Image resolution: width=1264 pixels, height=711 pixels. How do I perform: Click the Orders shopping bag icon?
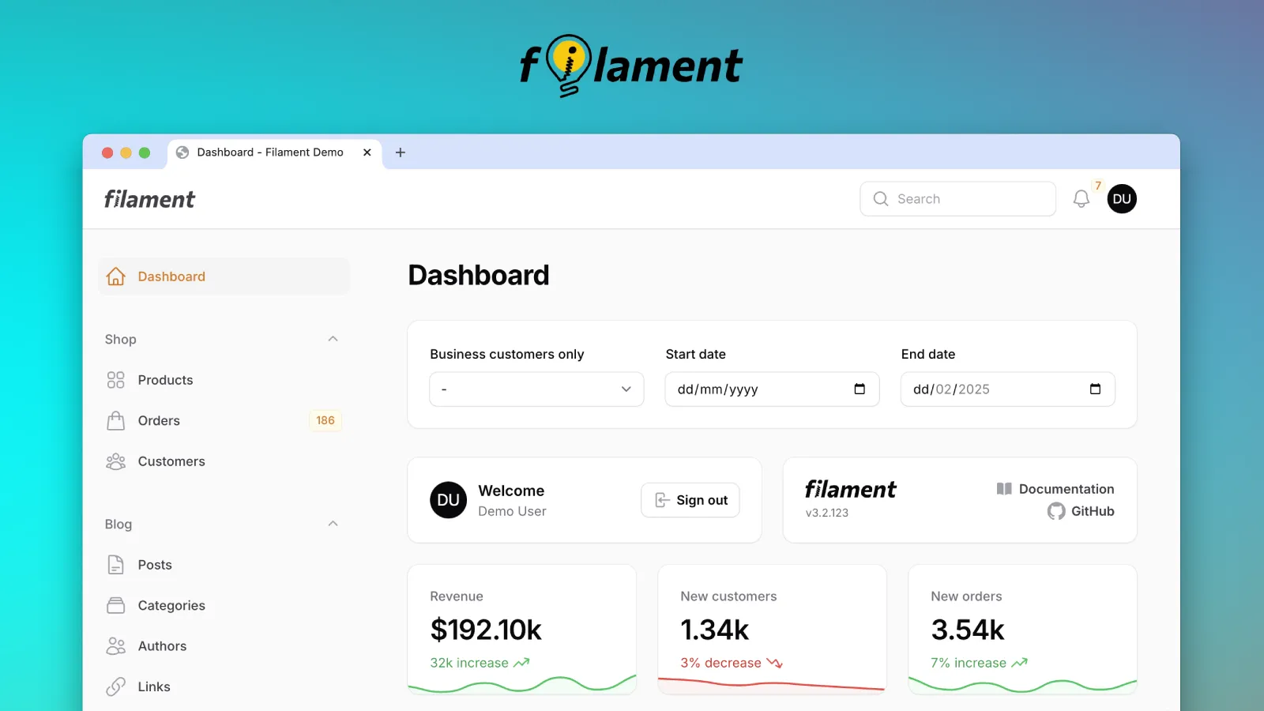[115, 420]
